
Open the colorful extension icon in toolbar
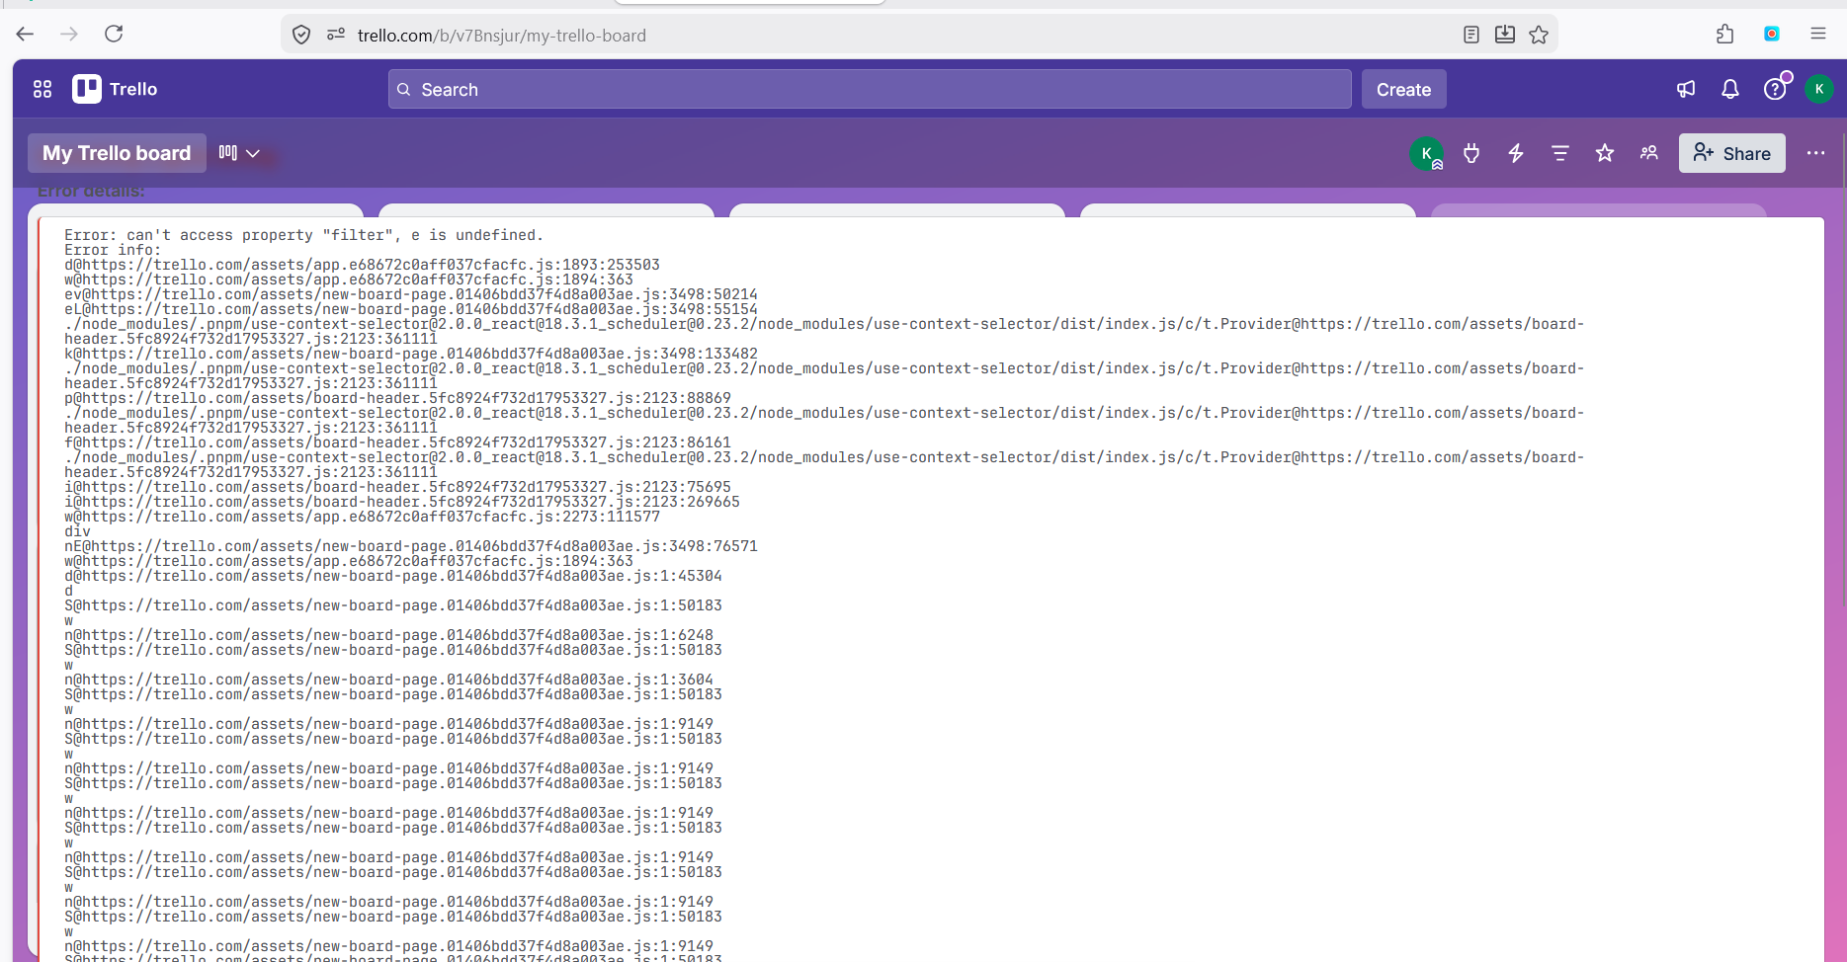coord(1772,34)
